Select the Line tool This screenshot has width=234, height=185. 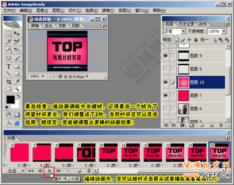8,74
